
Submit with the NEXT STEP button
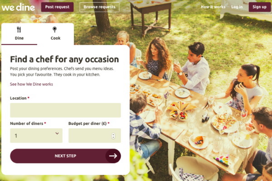pos(65,156)
